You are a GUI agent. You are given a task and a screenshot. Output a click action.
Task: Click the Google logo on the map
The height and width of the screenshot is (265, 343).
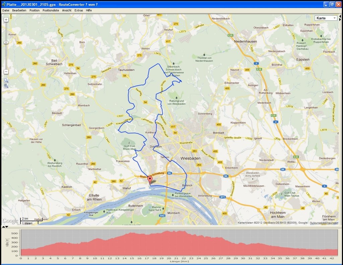click(10, 221)
